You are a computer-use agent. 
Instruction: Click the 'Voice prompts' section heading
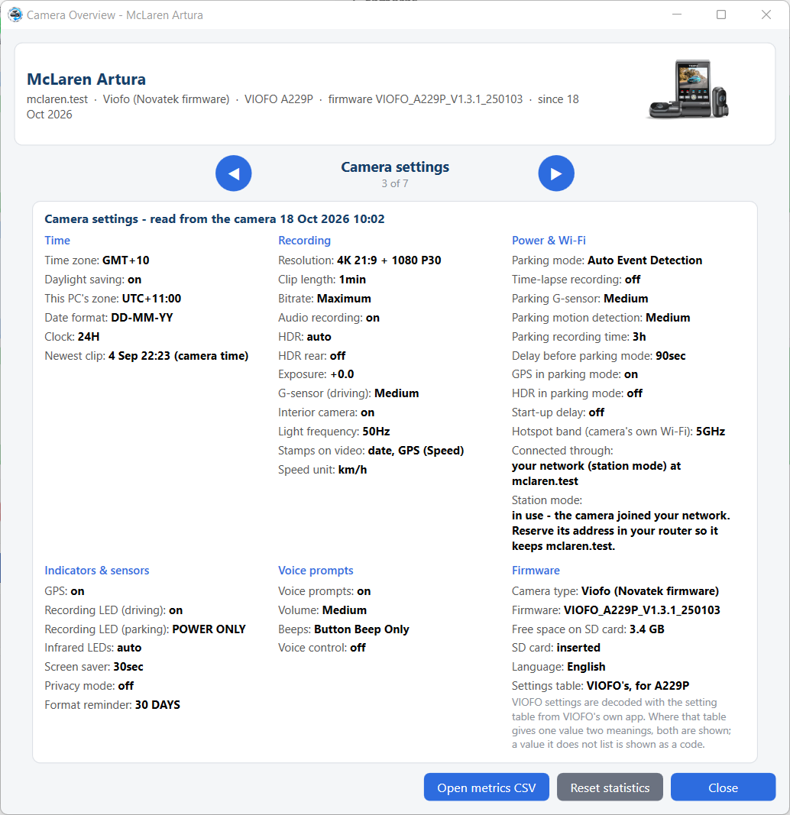[x=316, y=570]
